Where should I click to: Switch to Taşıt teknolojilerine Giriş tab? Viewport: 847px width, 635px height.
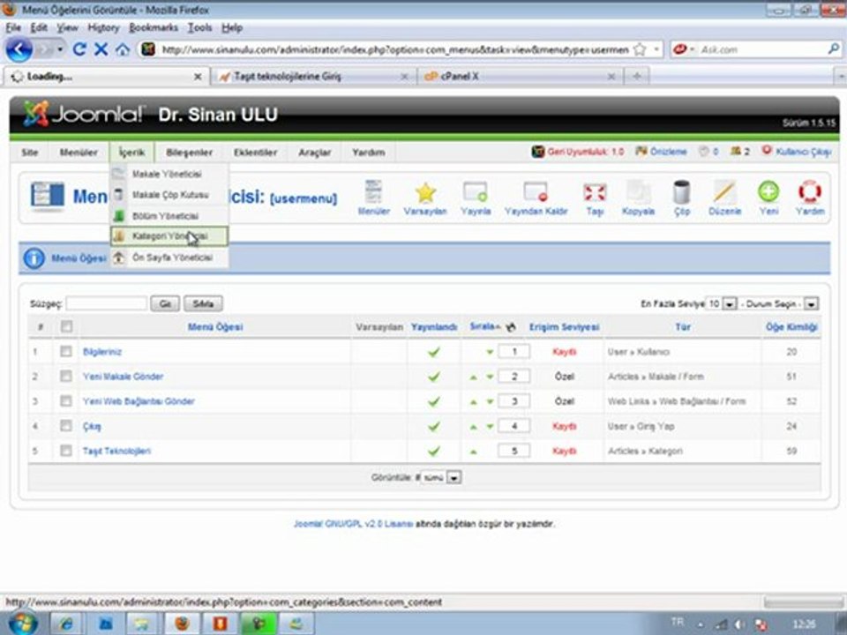(314, 77)
